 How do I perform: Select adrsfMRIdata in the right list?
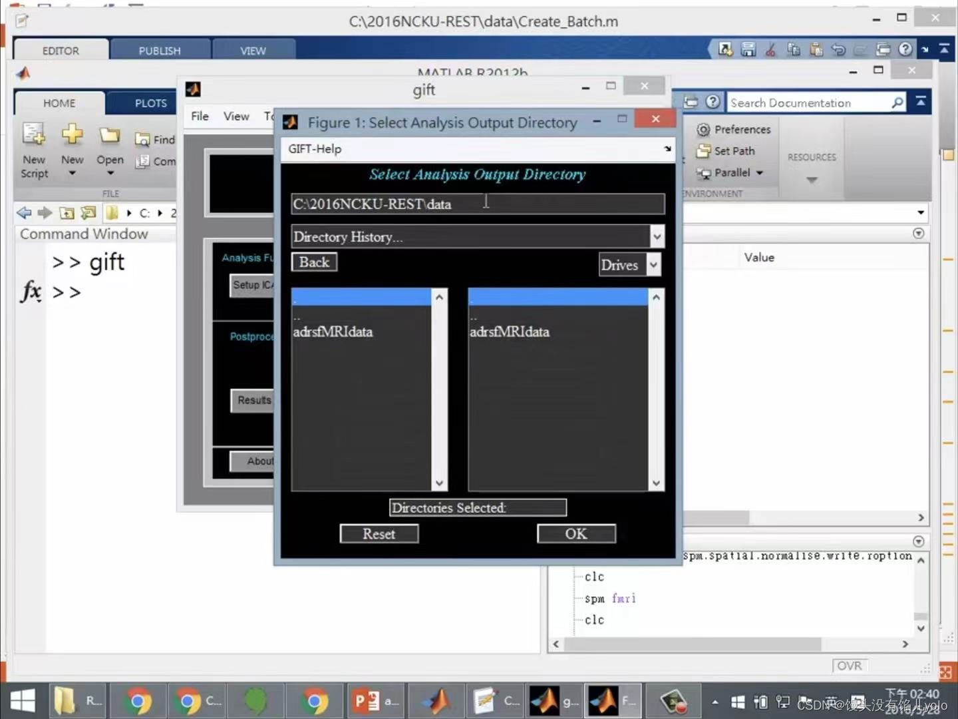(510, 332)
